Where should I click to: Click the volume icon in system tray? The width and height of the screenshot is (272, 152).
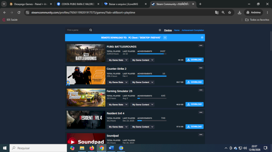tap(245, 148)
